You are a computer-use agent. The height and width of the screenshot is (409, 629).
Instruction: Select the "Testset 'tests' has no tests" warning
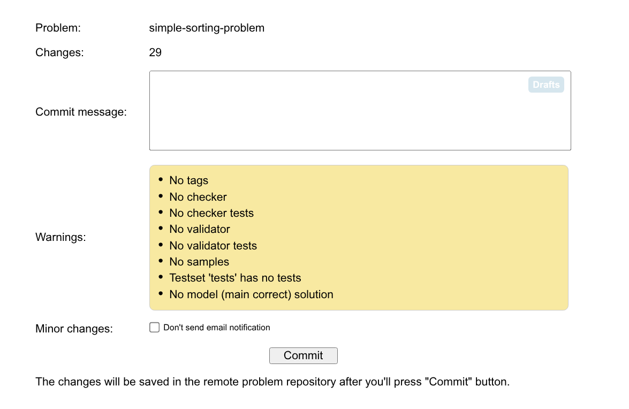point(235,278)
